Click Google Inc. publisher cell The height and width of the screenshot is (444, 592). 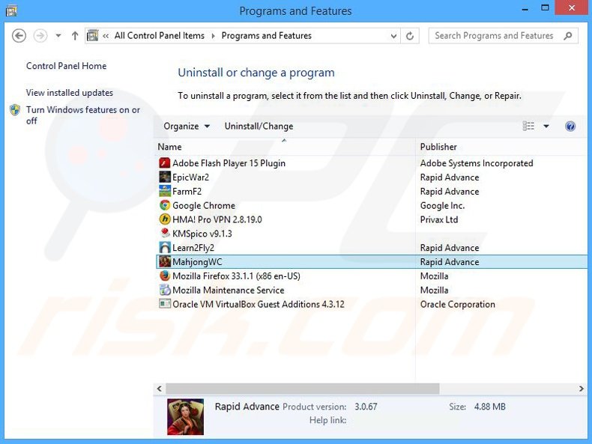[x=442, y=205]
